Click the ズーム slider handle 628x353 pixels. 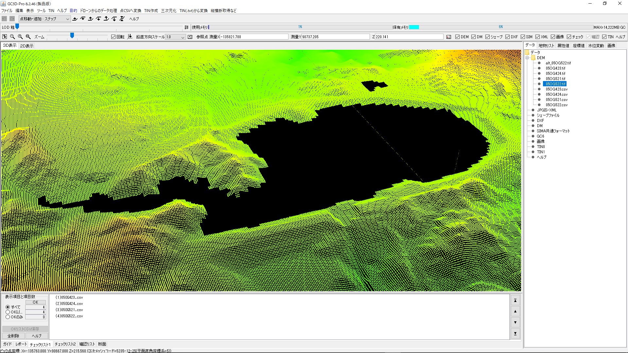click(72, 35)
